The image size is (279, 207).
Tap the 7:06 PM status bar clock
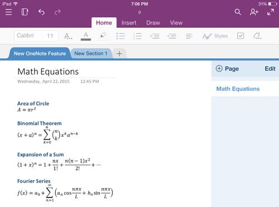[139, 4]
